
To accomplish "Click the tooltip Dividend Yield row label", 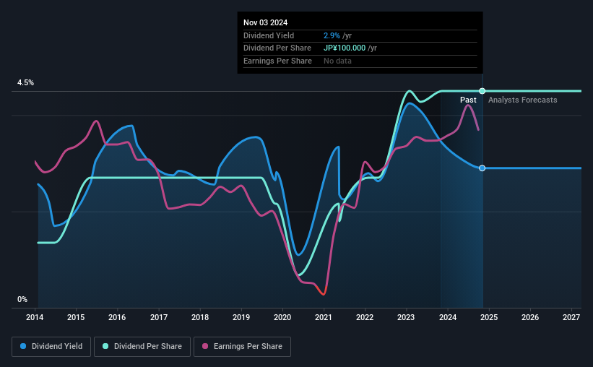I will pos(269,35).
